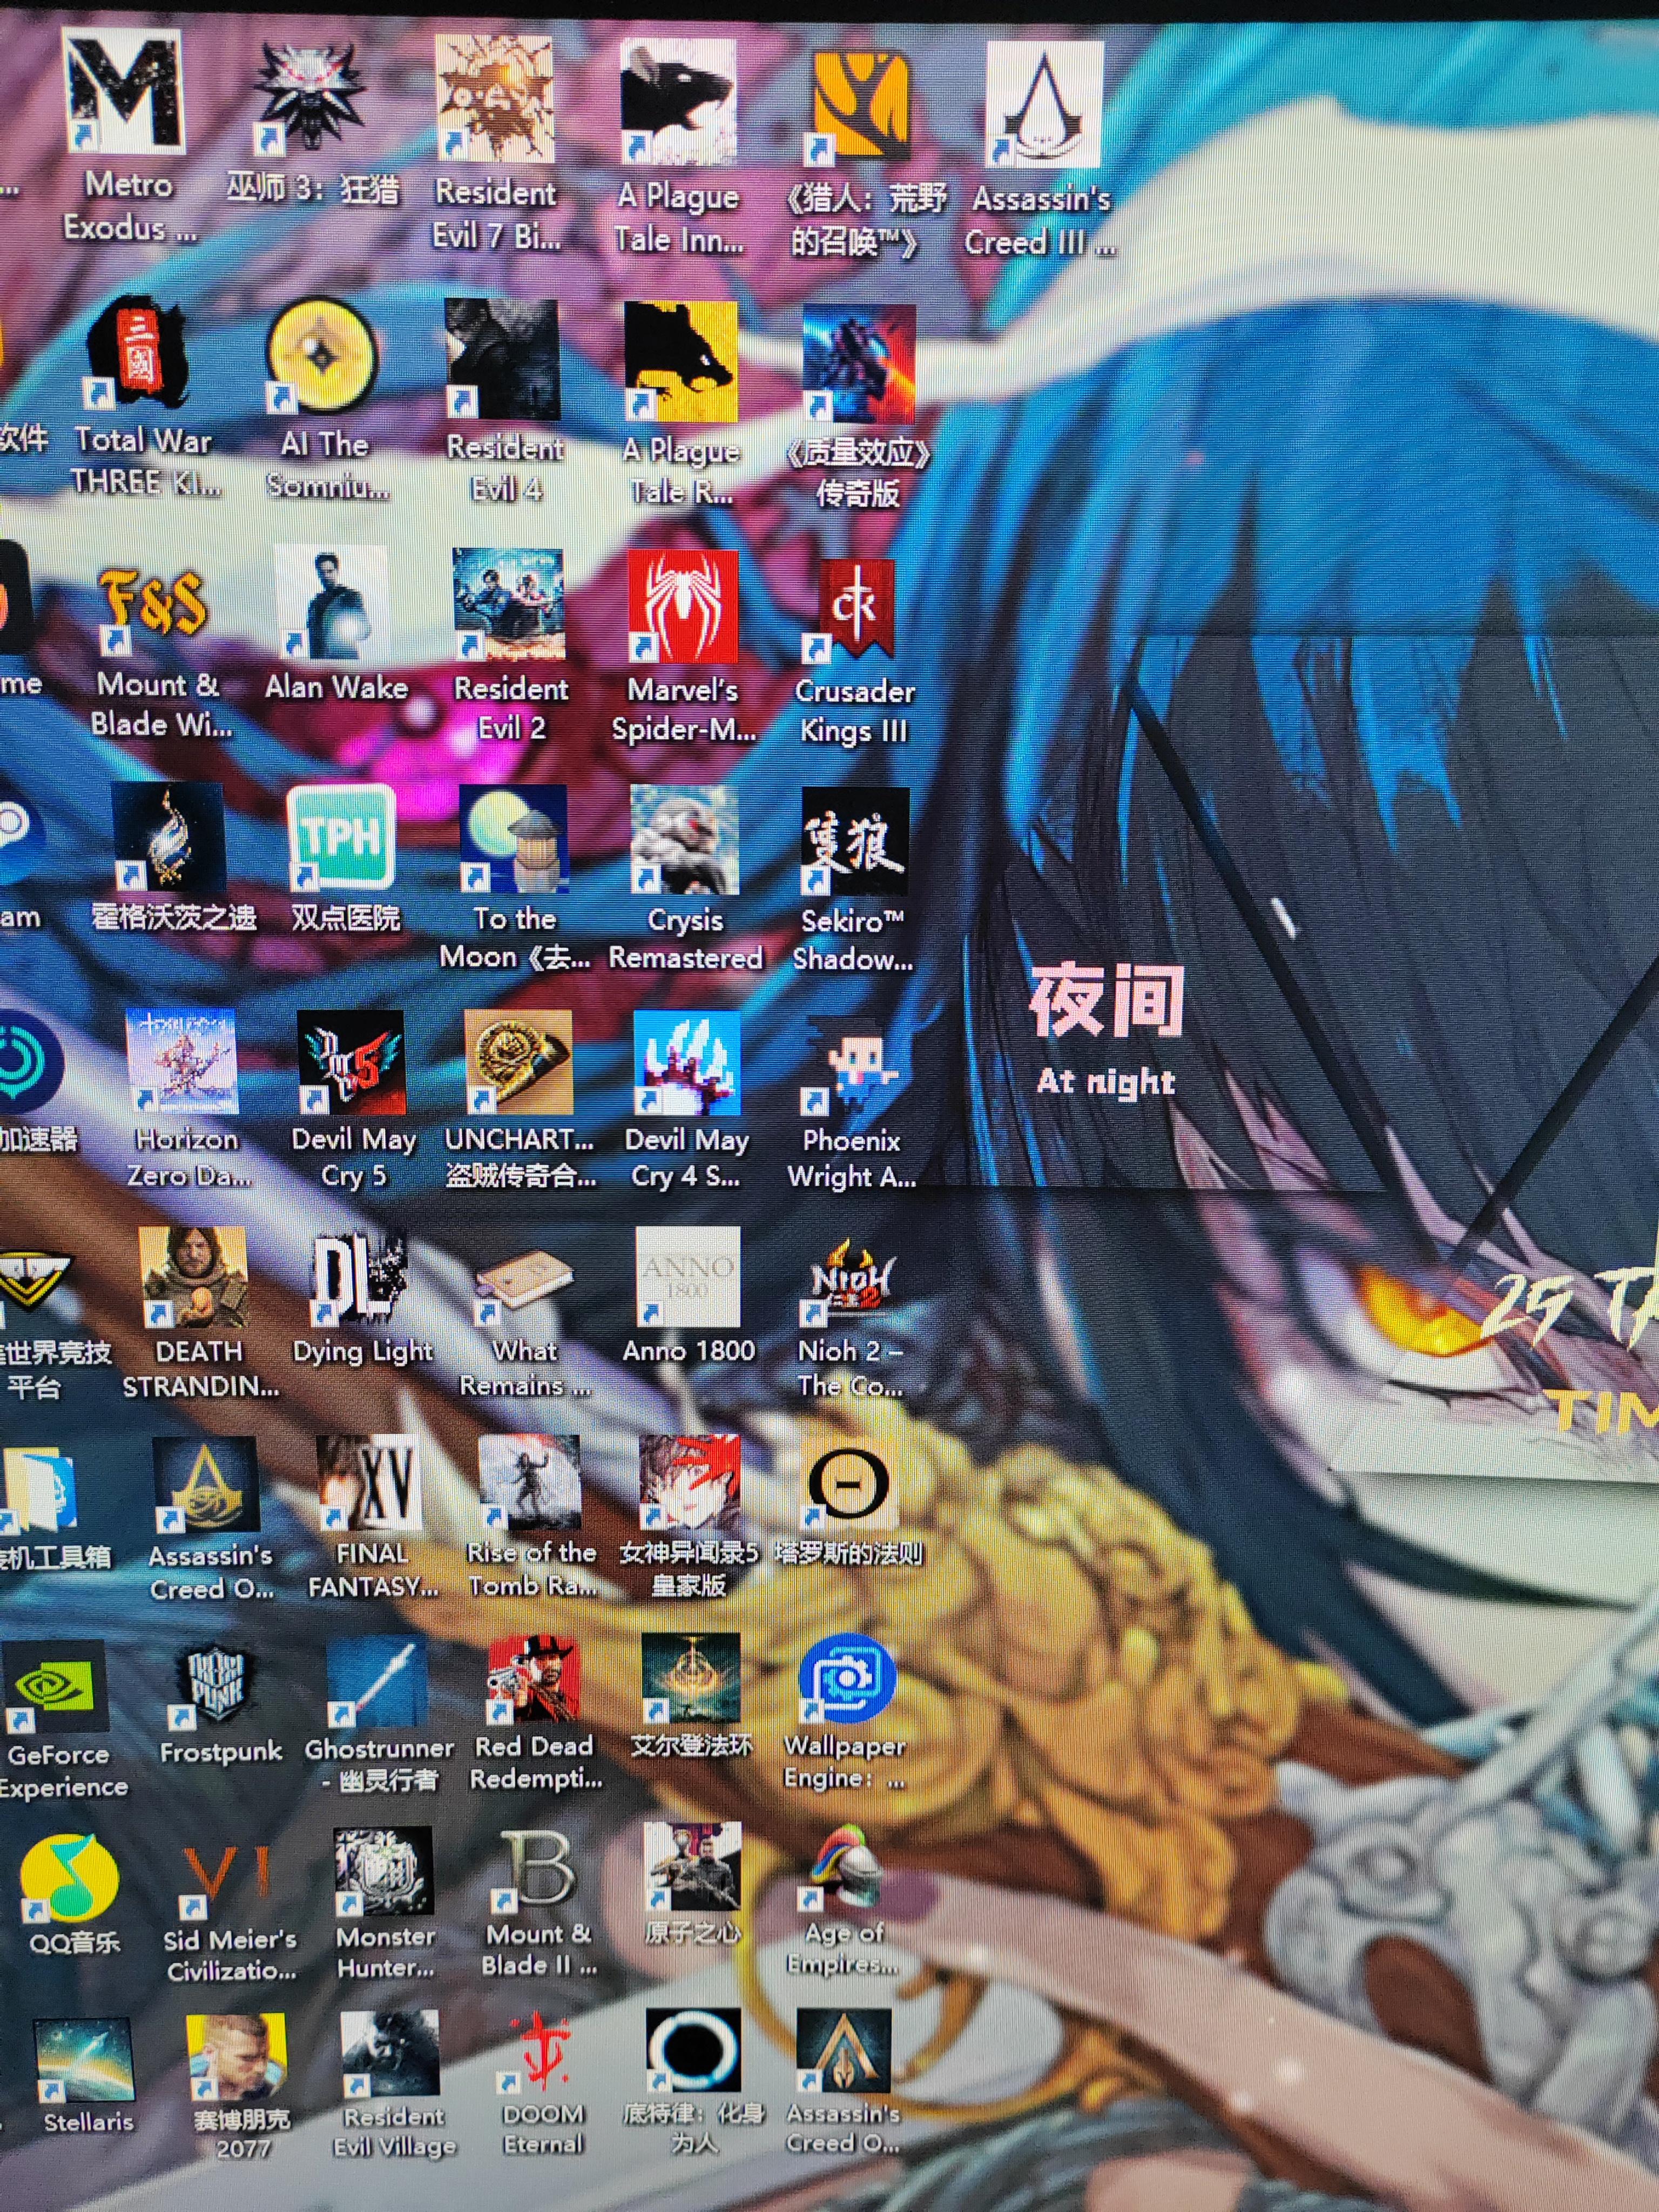Image resolution: width=1659 pixels, height=2212 pixels.
Task: Click the Alan Wake desktop icon
Action: 332,603
